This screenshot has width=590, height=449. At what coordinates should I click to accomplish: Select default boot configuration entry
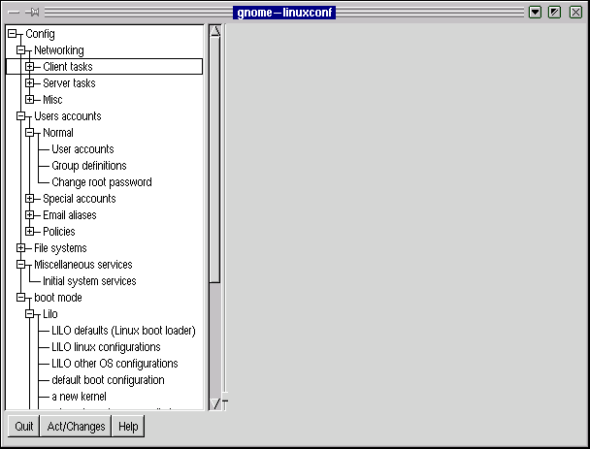(108, 380)
